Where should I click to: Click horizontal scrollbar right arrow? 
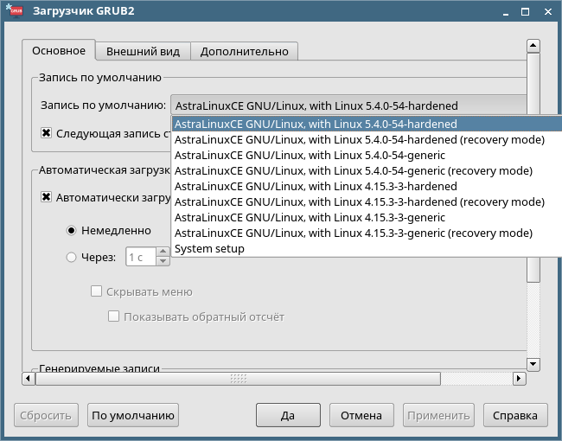click(x=519, y=378)
